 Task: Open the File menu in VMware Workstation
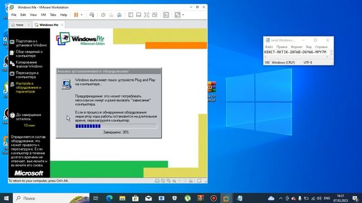coord(14,15)
